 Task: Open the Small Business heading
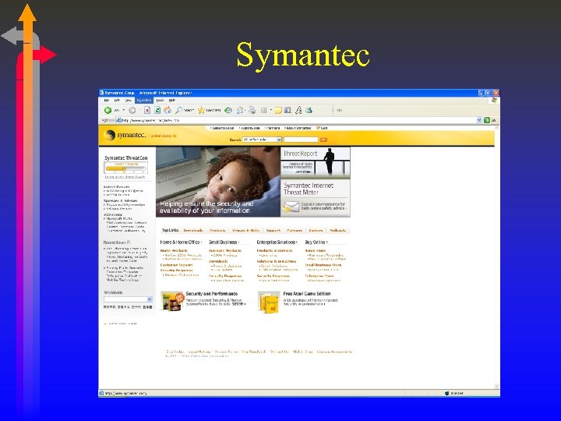[224, 242]
